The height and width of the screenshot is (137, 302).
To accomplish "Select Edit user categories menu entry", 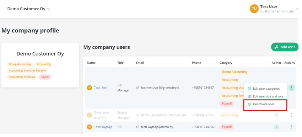I will click(x=265, y=89).
